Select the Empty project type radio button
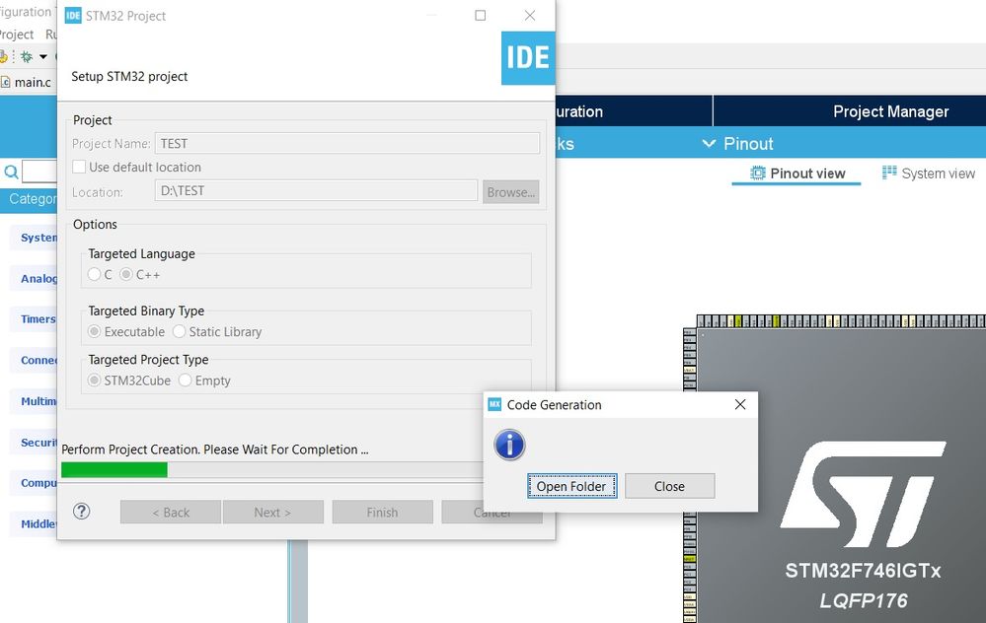986x623 pixels. (x=185, y=381)
